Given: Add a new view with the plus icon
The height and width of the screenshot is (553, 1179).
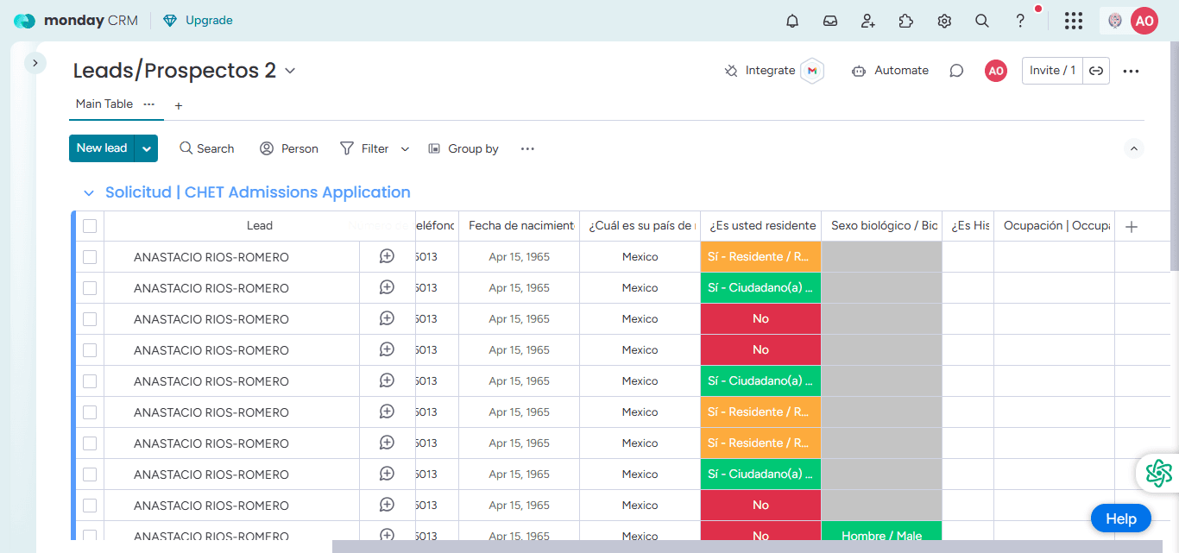Looking at the screenshot, I should click(179, 105).
